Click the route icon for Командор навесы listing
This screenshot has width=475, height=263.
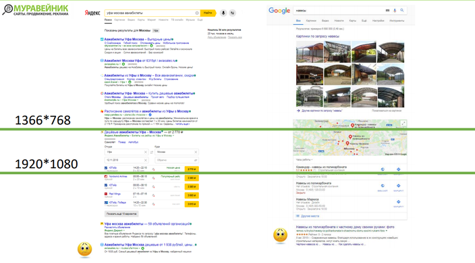click(x=398, y=170)
